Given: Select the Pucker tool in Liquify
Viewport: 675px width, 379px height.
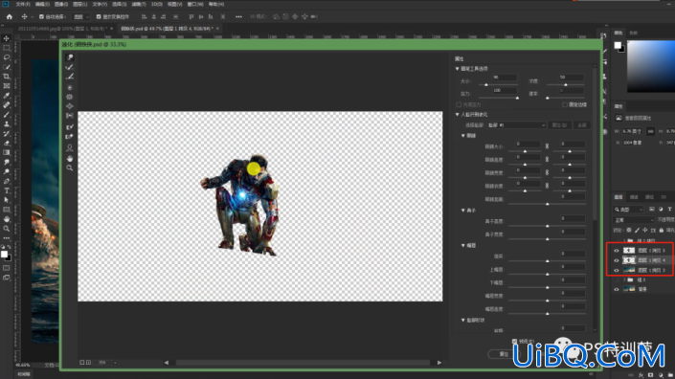Looking at the screenshot, I should coord(70,97).
